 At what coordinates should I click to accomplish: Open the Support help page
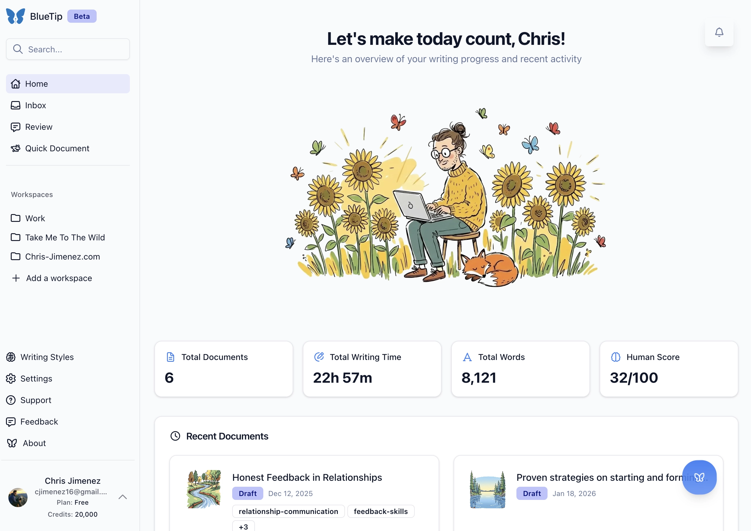tap(36, 400)
